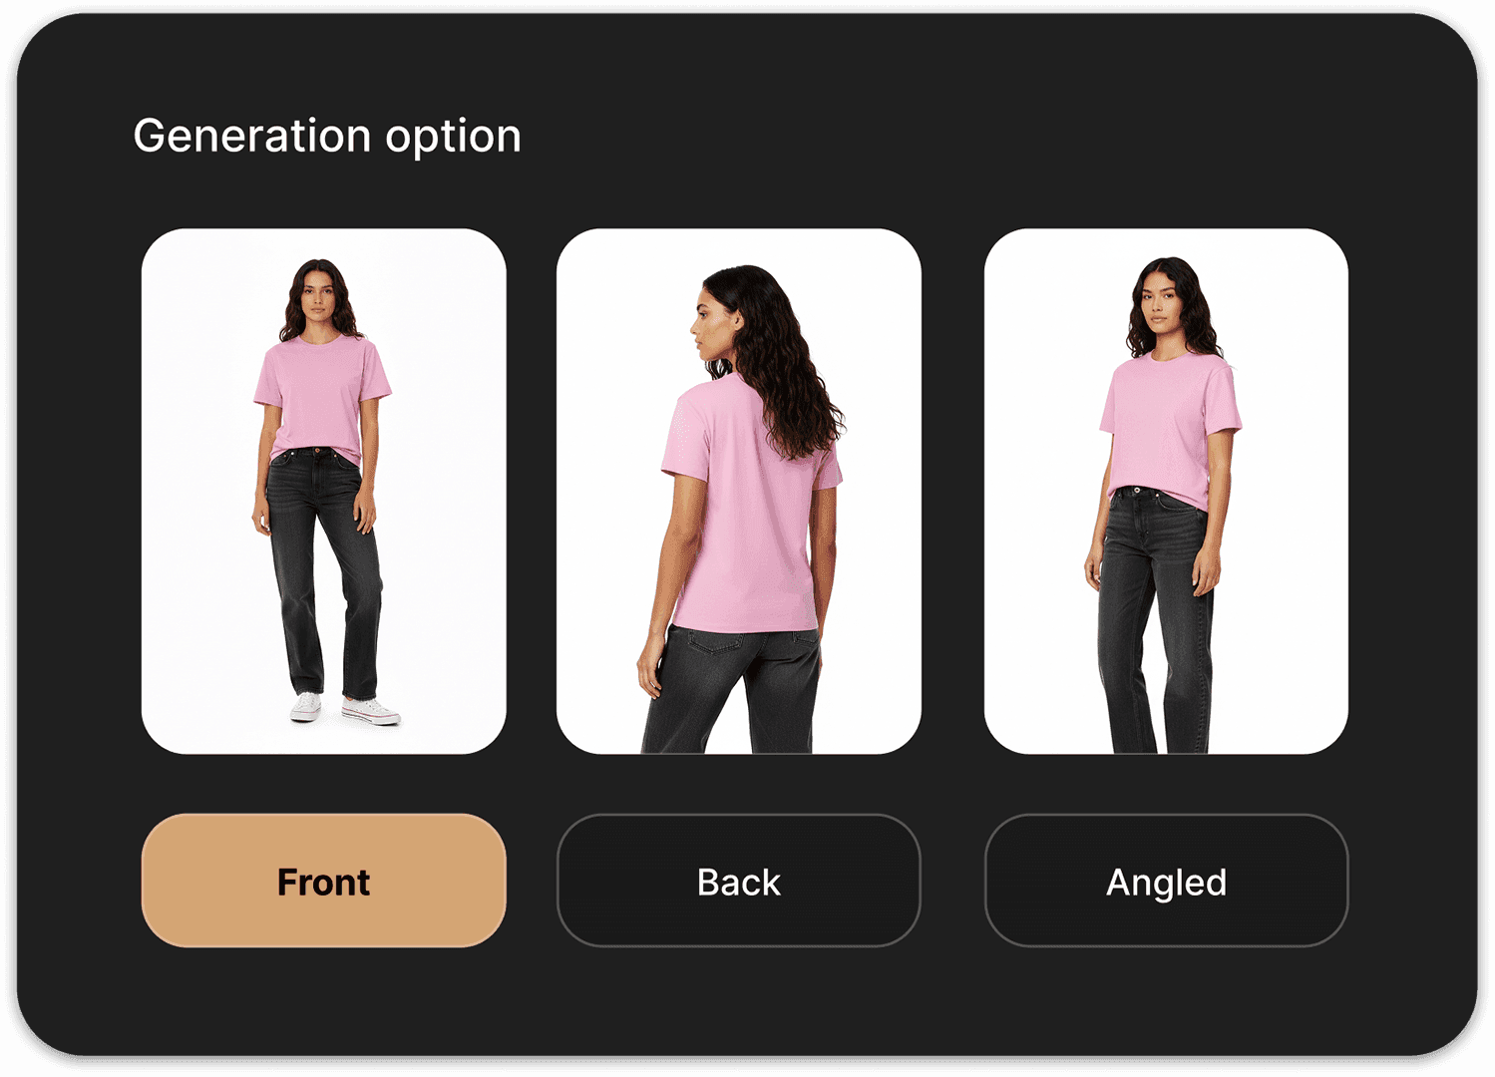Choose the Back generation option button
1495x1077 pixels.
pyautogui.click(x=739, y=881)
